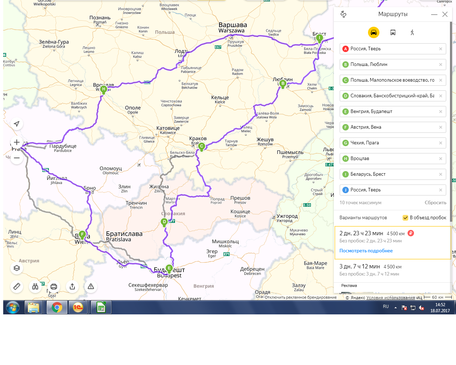Open map layers selector
Image resolution: width=456 pixels, height=365 pixels.
(17, 268)
